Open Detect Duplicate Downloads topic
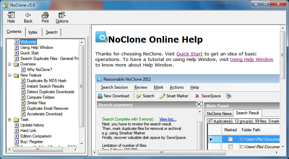289x159 pixels. (x=51, y=92)
